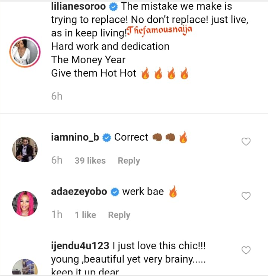This screenshot has height=276, width=268.
Task: Click the 6h timestamp under the caption
Action: point(57,96)
